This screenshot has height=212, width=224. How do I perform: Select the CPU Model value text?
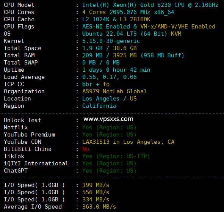click(x=150, y=5)
